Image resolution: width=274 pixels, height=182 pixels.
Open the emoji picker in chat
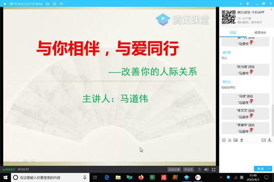tap(224, 140)
